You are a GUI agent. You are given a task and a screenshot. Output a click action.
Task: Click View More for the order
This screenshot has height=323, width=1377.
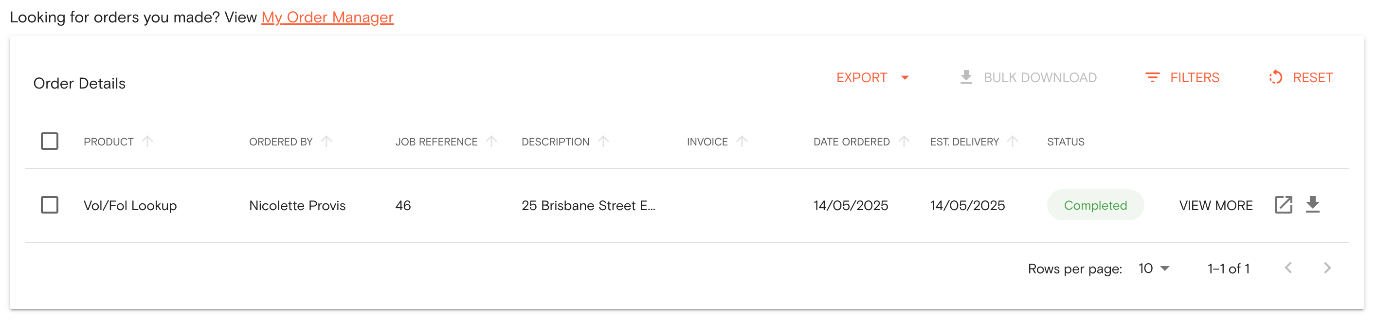[x=1215, y=205]
